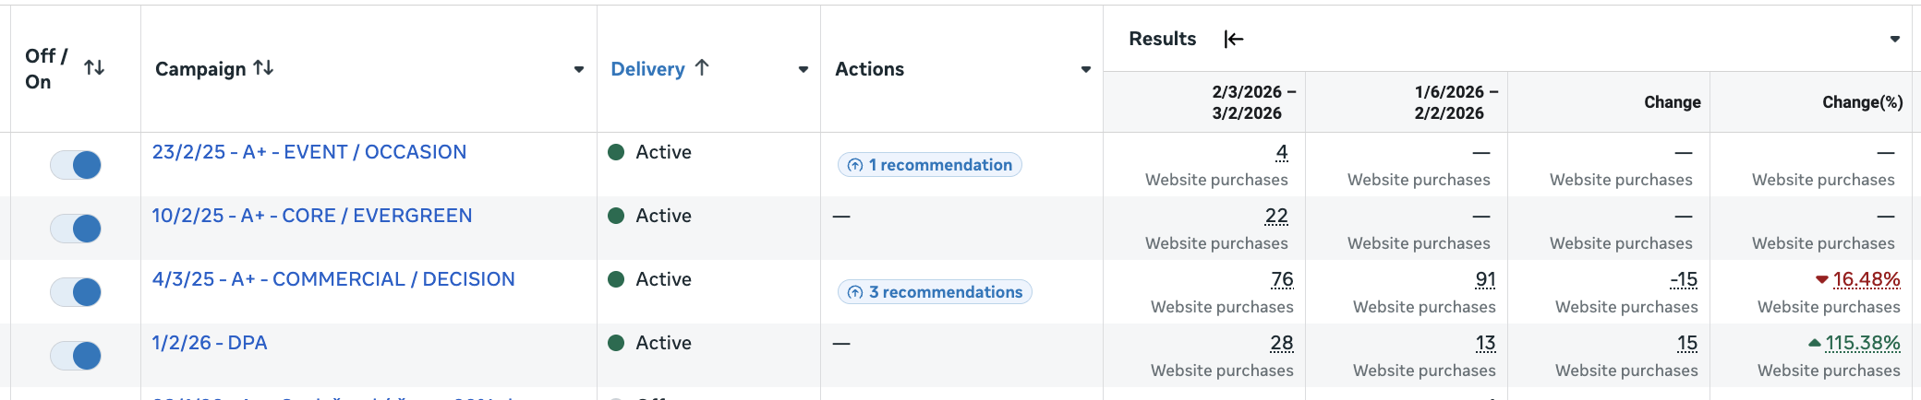
Task: Switch off the 1/2/26 - DPA campaign
Action: 76,356
